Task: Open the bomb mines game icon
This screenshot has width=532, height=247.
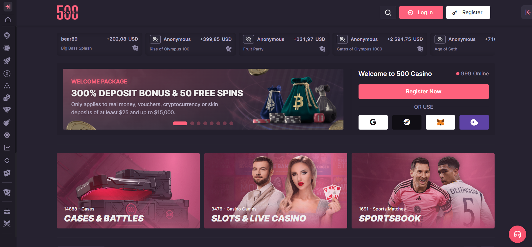Action: point(7,122)
